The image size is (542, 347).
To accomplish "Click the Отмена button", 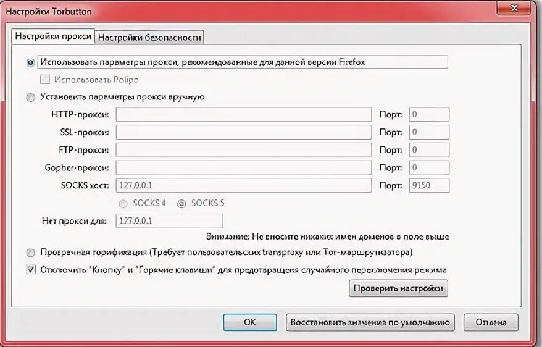I will 491,322.
